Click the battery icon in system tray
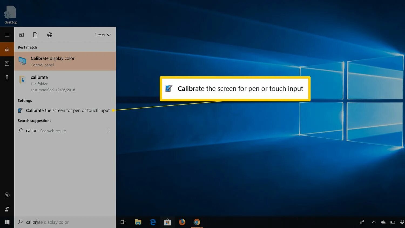Viewport: 405px width, 228px height. pyautogui.click(x=393, y=222)
